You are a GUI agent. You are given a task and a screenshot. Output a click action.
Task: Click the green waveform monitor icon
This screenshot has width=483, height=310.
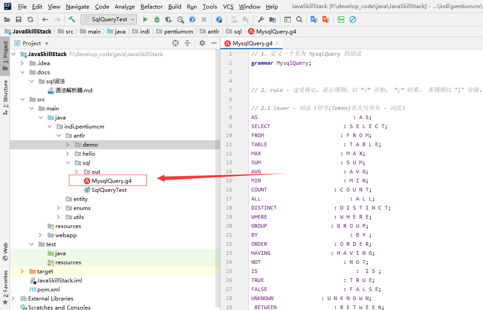[x=341, y=19]
